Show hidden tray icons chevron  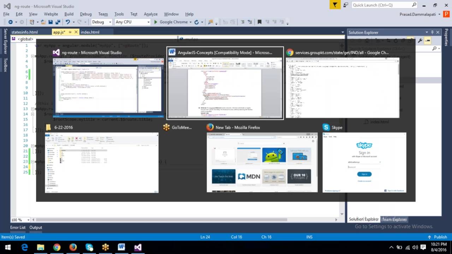pyautogui.click(x=391, y=247)
